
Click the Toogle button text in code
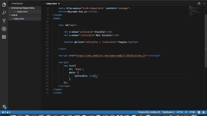[122, 42]
